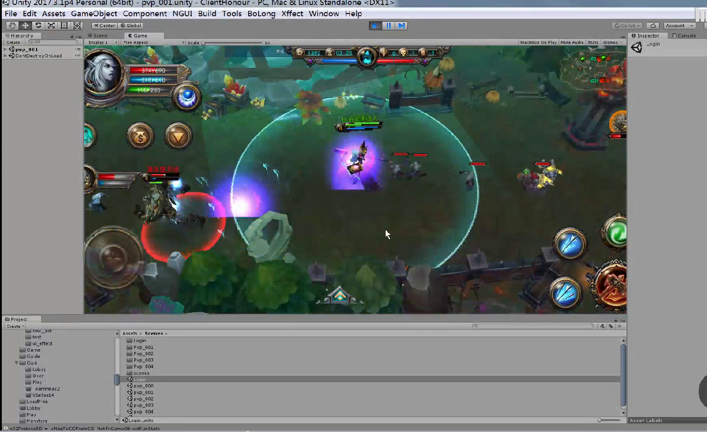Open the Gizmos dropdown arrow
This screenshot has height=432, width=707.
pyautogui.click(x=622, y=42)
